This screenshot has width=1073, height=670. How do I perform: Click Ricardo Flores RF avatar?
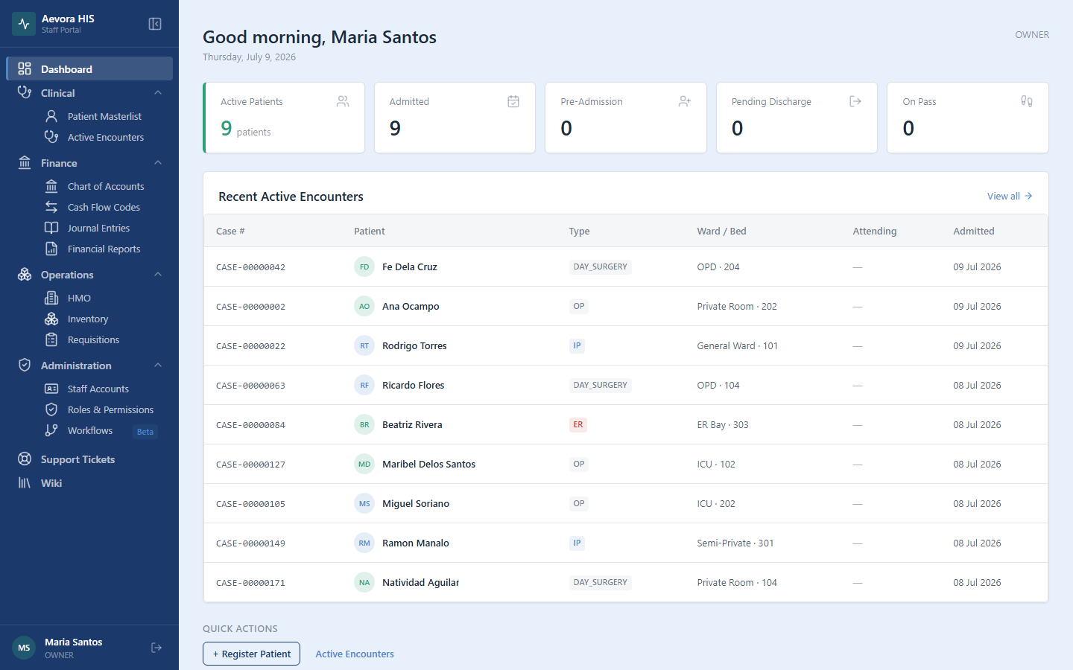[364, 385]
